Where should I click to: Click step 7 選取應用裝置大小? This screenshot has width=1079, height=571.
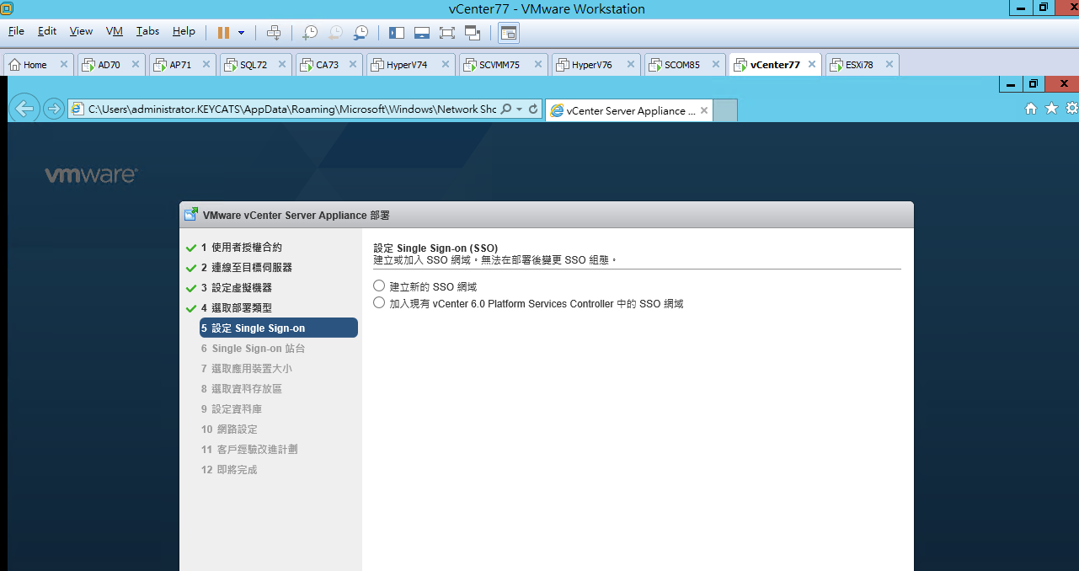tap(247, 369)
